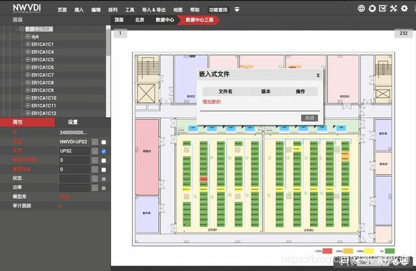
Task: Click the 增加新的 link in dialog
Action: [x=211, y=102]
